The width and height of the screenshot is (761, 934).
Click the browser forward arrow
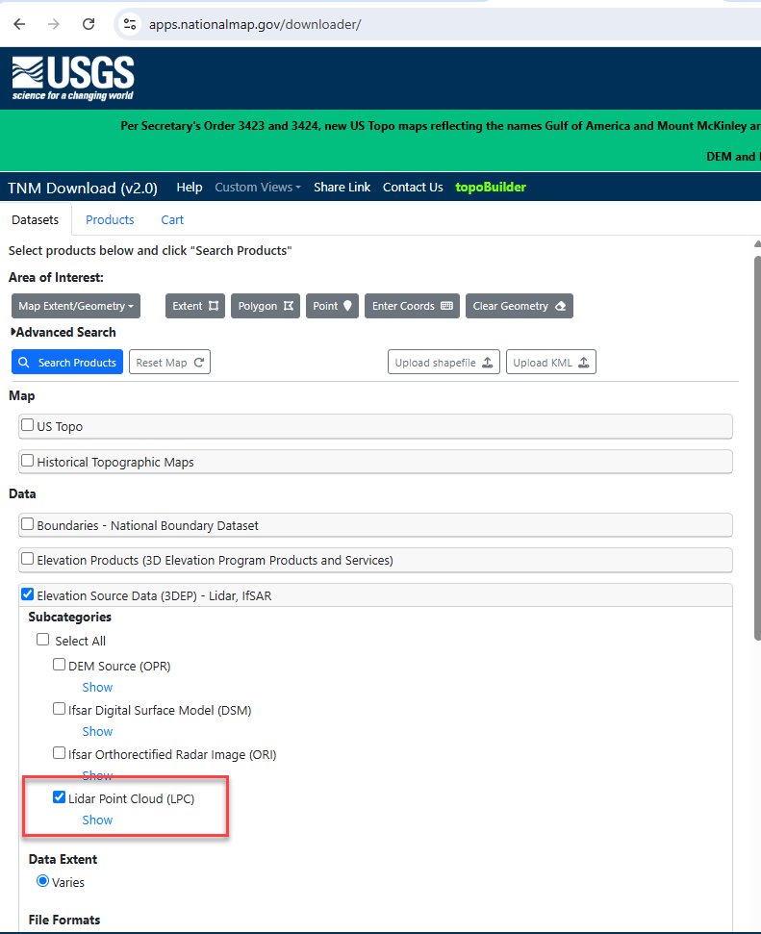pos(54,24)
